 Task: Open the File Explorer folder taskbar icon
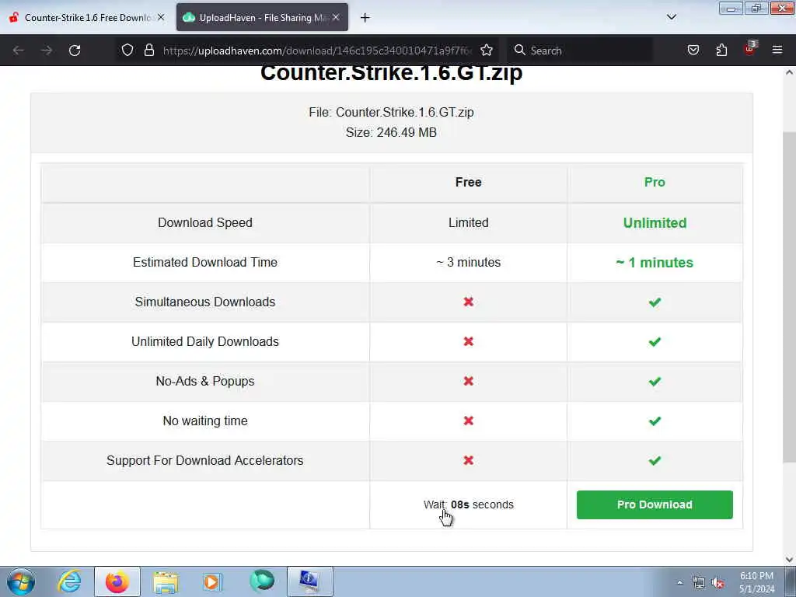166,581
